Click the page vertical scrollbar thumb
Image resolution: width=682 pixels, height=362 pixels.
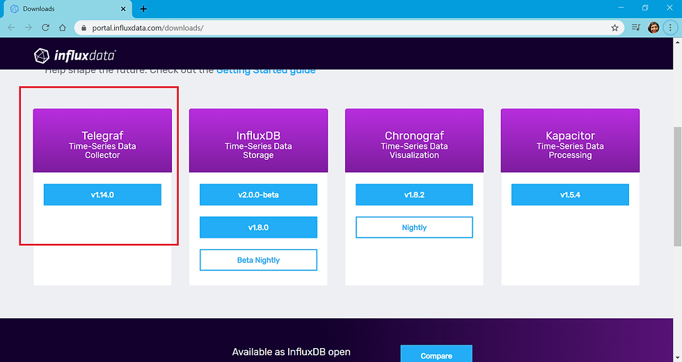coord(678,187)
